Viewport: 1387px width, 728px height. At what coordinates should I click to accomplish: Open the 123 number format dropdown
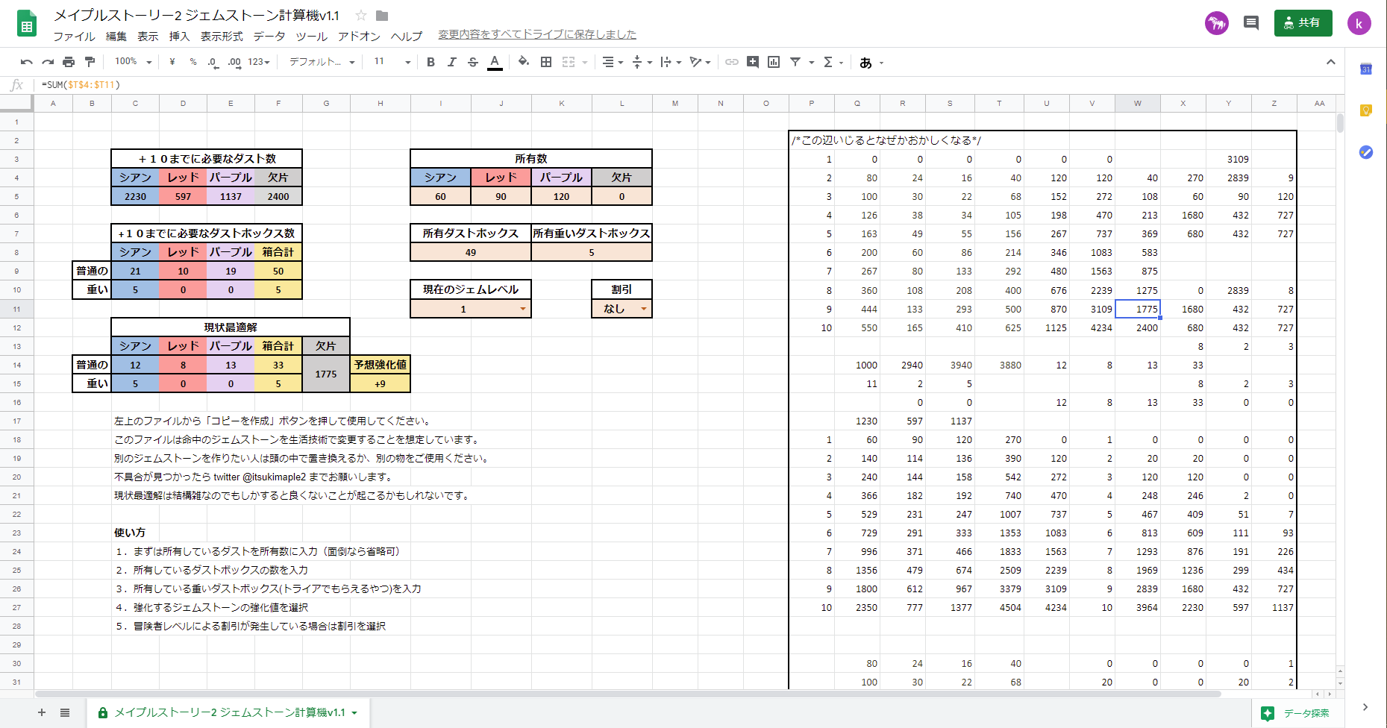click(259, 62)
